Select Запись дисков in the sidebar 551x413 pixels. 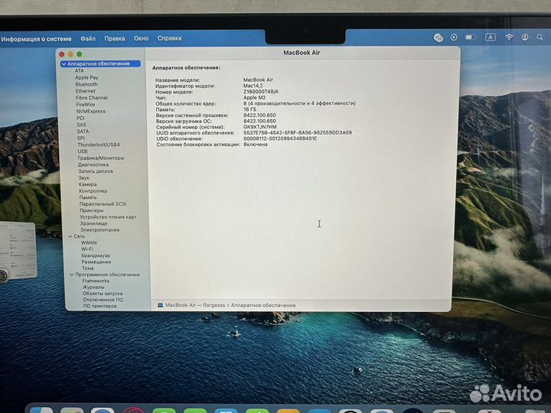[x=96, y=171]
